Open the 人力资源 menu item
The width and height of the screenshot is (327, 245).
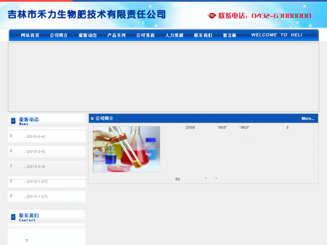pos(175,35)
